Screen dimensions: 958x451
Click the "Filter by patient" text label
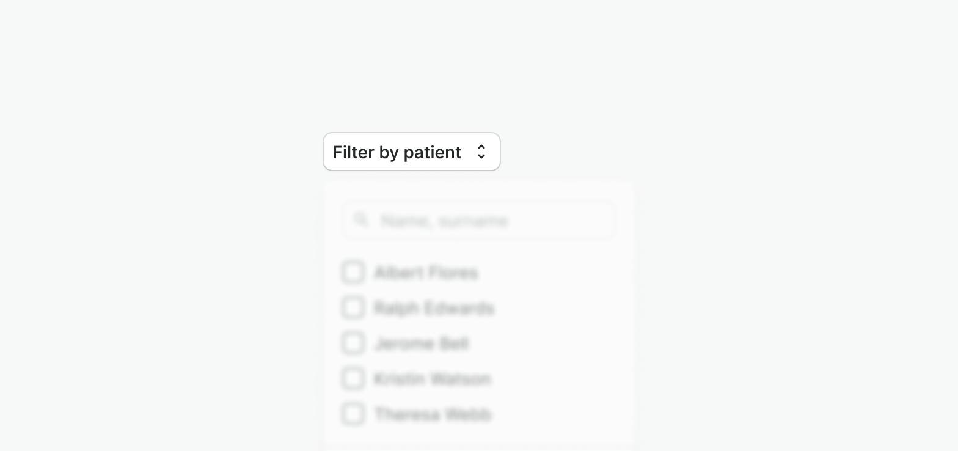(x=397, y=152)
